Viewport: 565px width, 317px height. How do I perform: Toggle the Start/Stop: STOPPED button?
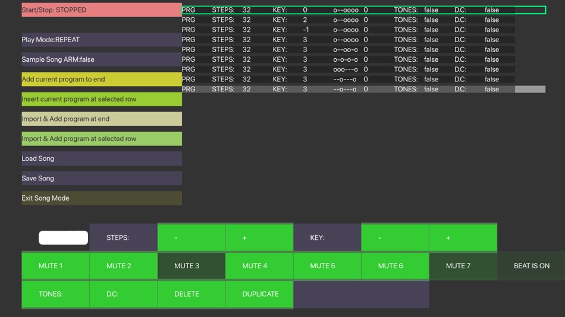102,9
